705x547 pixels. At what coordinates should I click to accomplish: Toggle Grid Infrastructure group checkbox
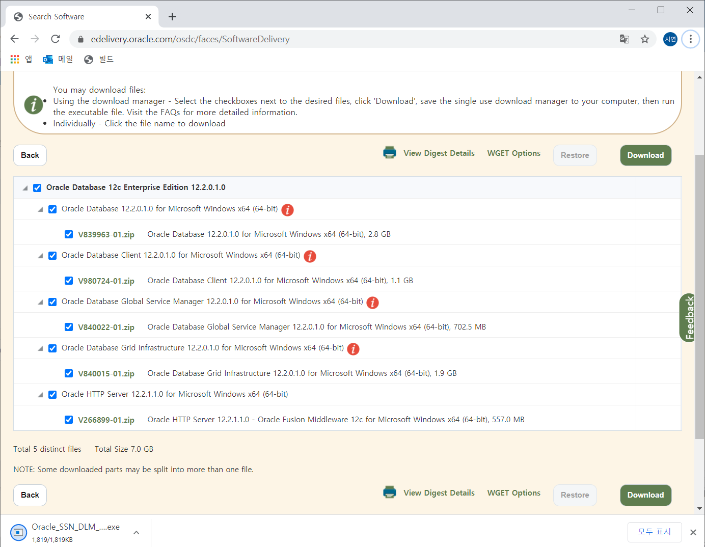click(x=52, y=348)
